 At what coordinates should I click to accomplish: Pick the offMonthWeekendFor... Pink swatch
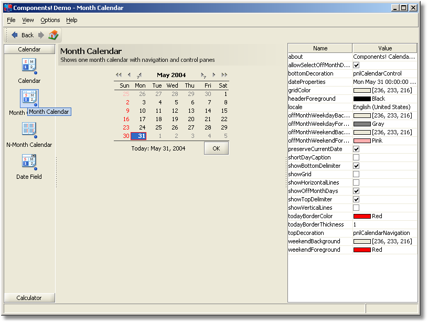tap(362, 141)
